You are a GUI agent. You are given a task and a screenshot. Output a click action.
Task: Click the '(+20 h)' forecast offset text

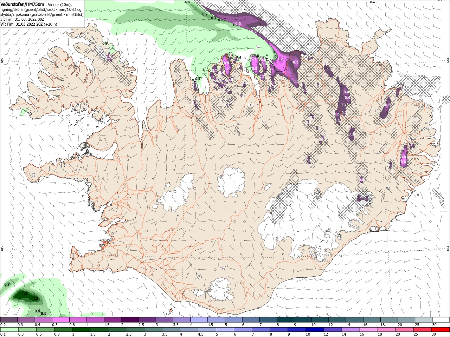coord(50,25)
